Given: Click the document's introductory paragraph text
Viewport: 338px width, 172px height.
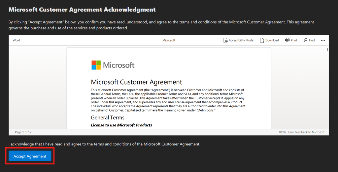Looking at the screenshot, I should click(168, 100).
